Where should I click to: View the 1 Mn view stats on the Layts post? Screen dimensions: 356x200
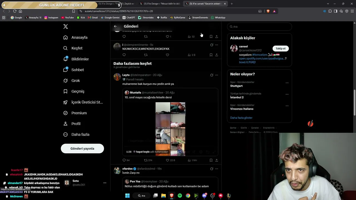(x=192, y=160)
